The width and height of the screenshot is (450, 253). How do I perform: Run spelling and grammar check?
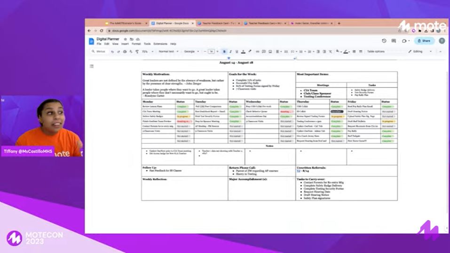131,52
